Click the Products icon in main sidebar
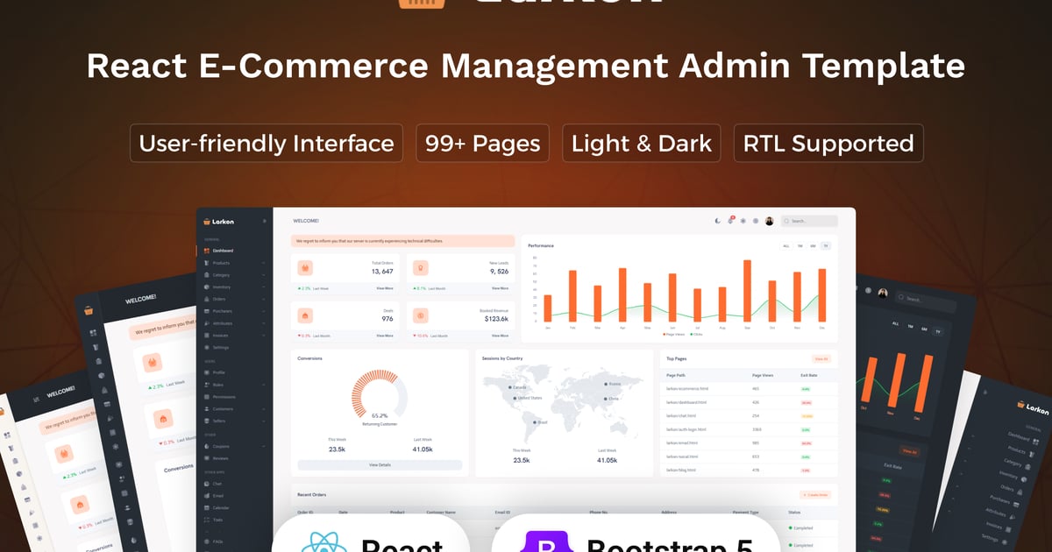 207,263
